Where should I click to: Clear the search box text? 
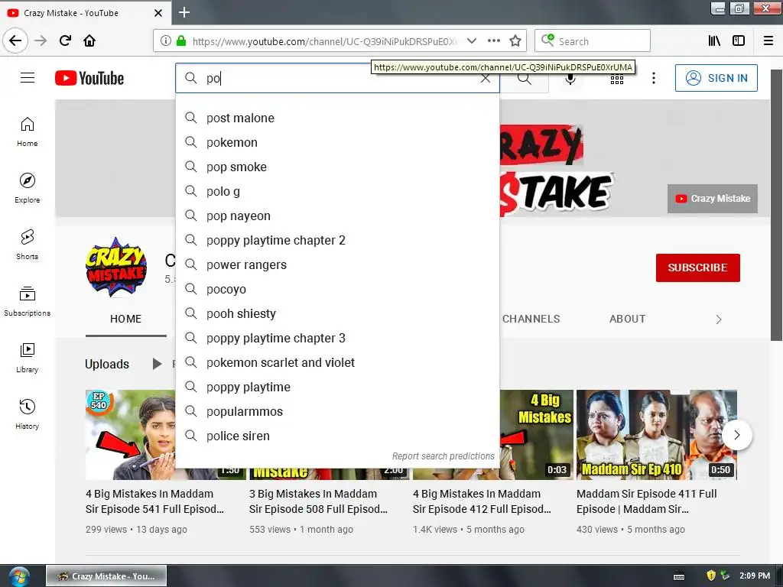coord(486,78)
